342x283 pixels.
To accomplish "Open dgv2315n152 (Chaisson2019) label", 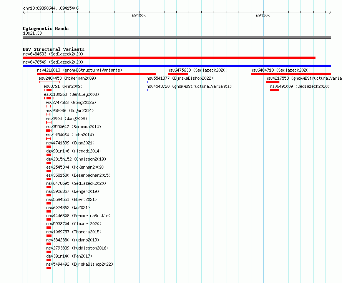I will click(x=76, y=159).
